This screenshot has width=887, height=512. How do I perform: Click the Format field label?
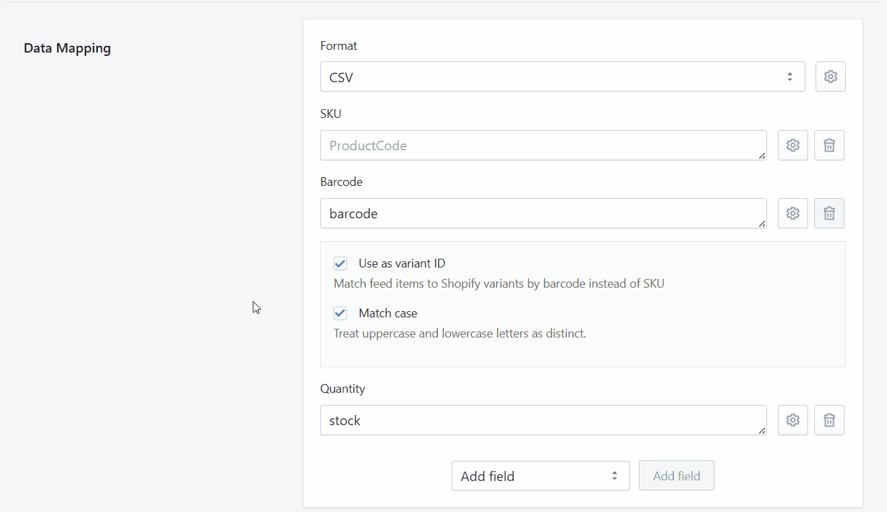pyautogui.click(x=338, y=46)
